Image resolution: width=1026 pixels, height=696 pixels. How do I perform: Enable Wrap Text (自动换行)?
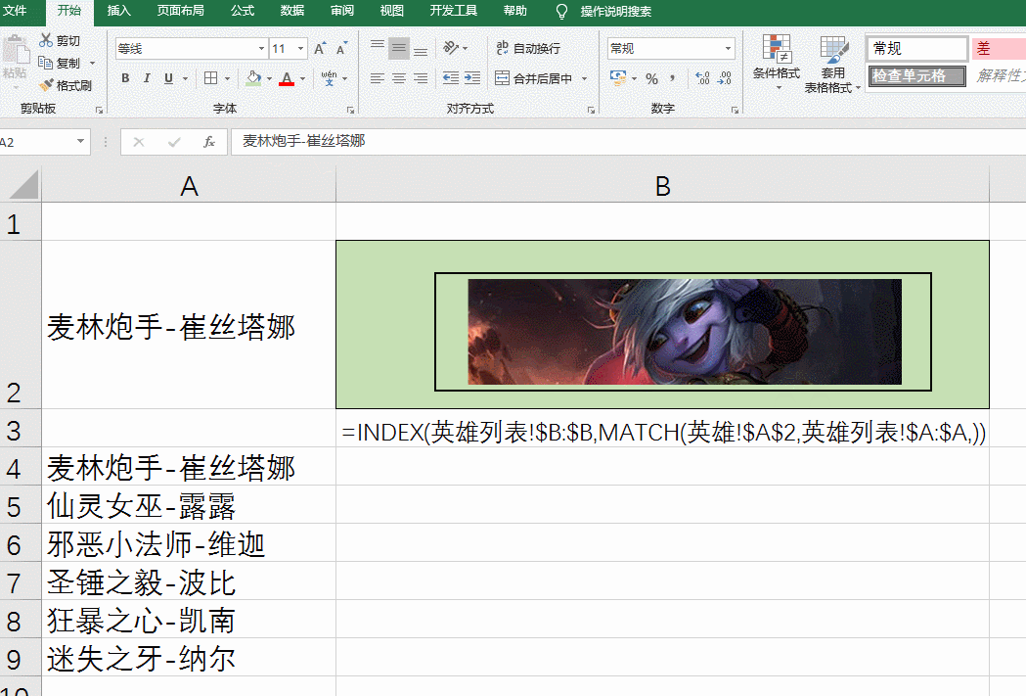(x=528, y=48)
